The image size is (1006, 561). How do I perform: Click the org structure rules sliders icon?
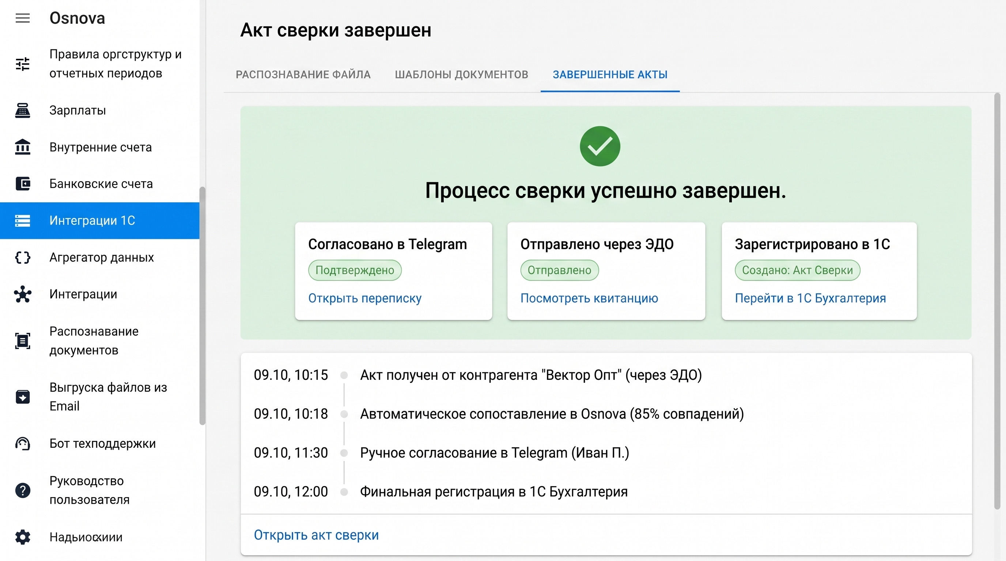(23, 64)
